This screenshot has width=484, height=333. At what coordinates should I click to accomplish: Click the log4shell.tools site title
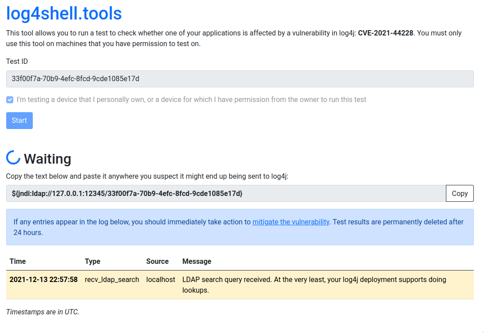click(64, 13)
